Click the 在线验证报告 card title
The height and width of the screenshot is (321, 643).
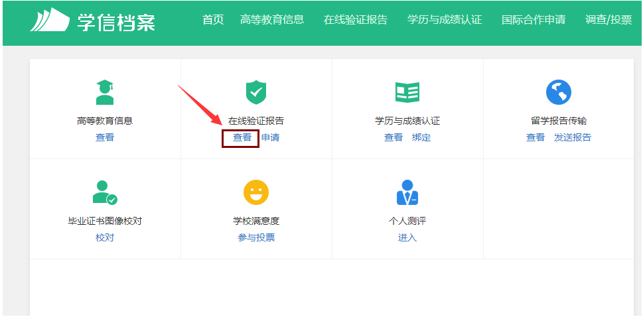point(256,121)
